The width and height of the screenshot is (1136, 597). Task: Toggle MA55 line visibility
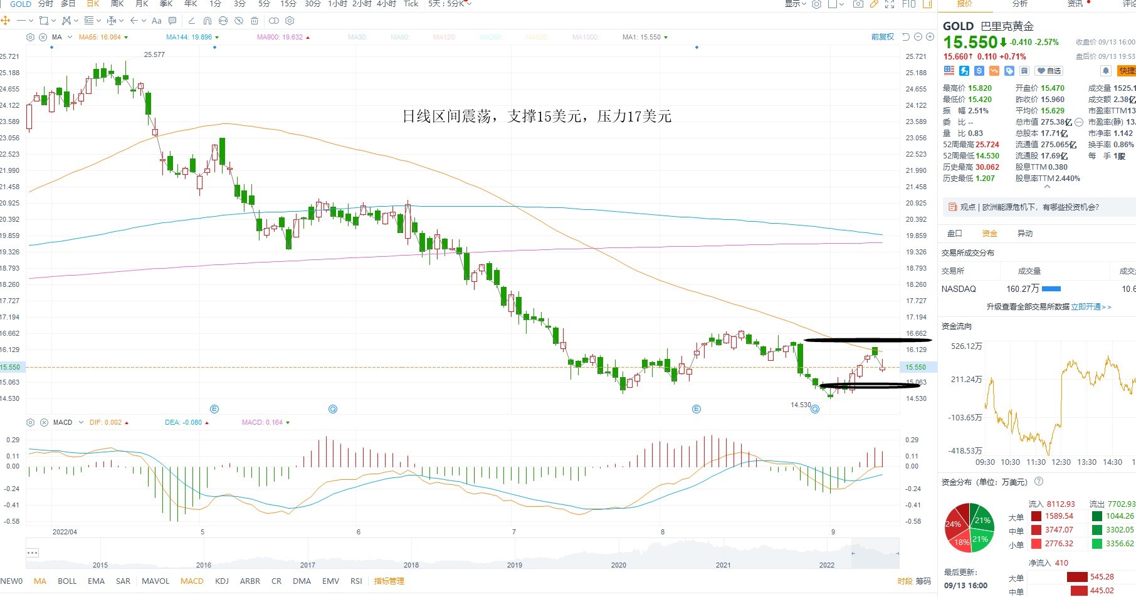coord(103,37)
